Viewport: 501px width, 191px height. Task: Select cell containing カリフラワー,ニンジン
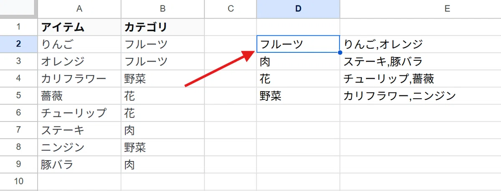click(420, 96)
